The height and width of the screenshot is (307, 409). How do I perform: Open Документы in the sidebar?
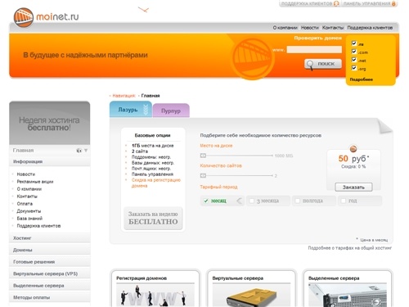29,211
